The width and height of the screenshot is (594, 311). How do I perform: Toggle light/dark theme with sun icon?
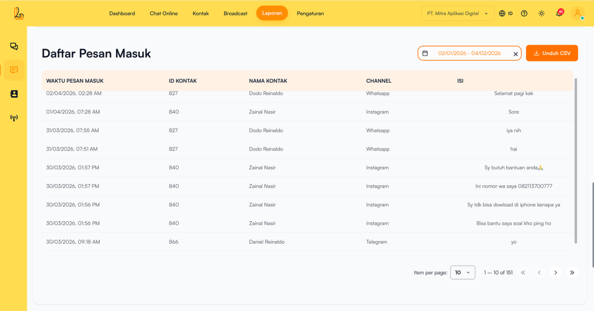541,13
